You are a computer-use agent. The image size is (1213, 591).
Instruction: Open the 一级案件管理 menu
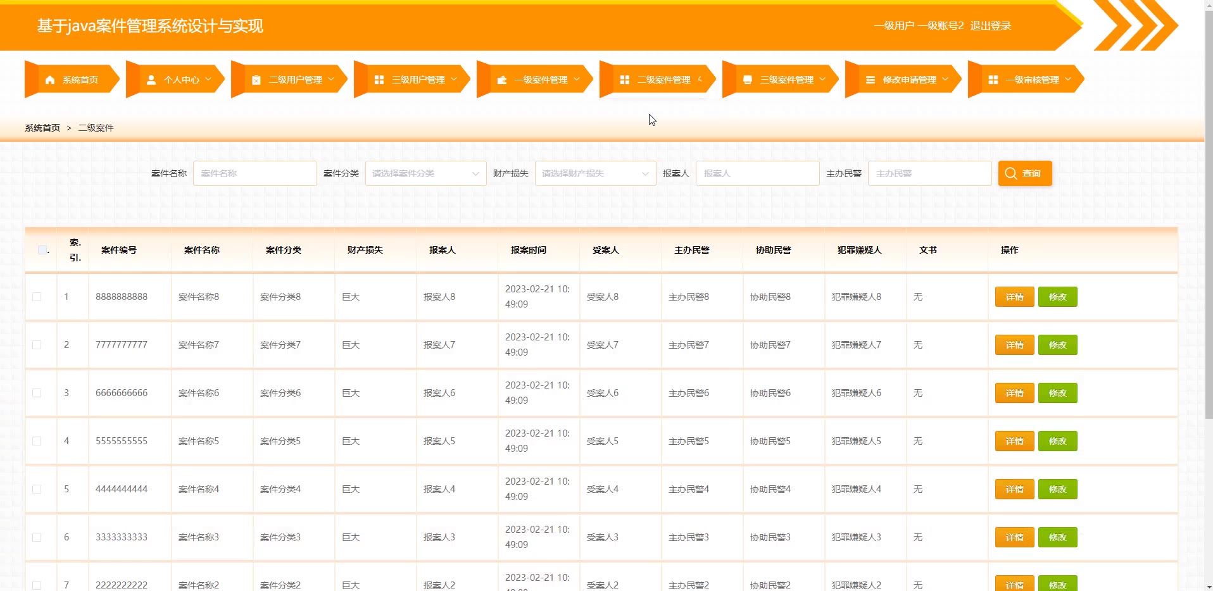click(x=536, y=80)
